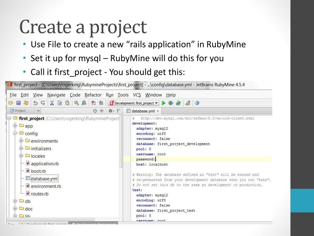Click the Undo arrow icon
The width and height of the screenshot is (314, 236).
point(36,103)
